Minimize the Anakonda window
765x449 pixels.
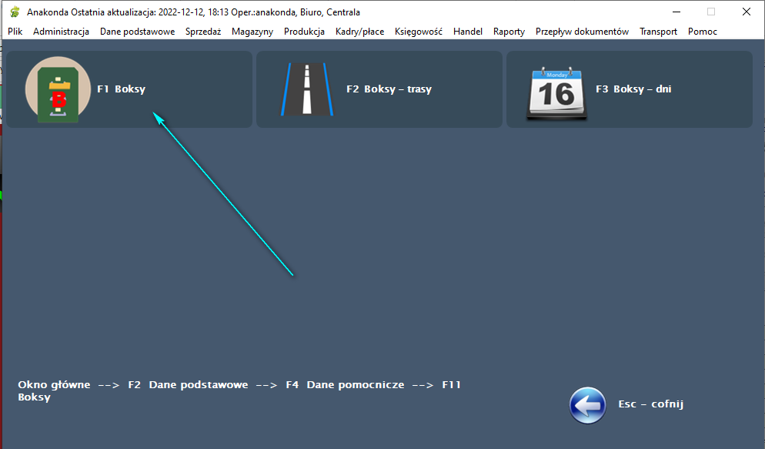(x=676, y=12)
